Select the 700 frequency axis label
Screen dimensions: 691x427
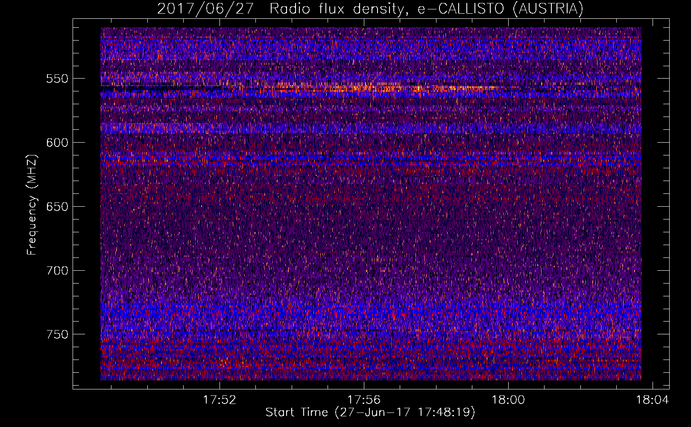(57, 271)
